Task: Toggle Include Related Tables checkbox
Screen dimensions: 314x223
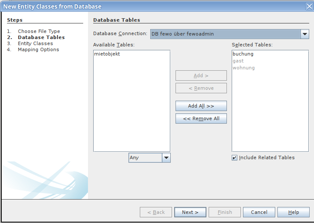Action: coord(235,158)
